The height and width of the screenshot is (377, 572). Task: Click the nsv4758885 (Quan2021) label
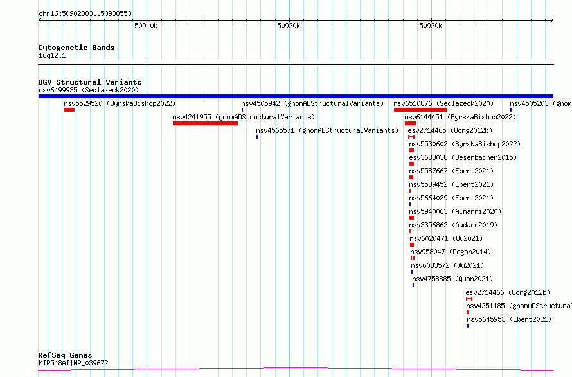point(452,279)
